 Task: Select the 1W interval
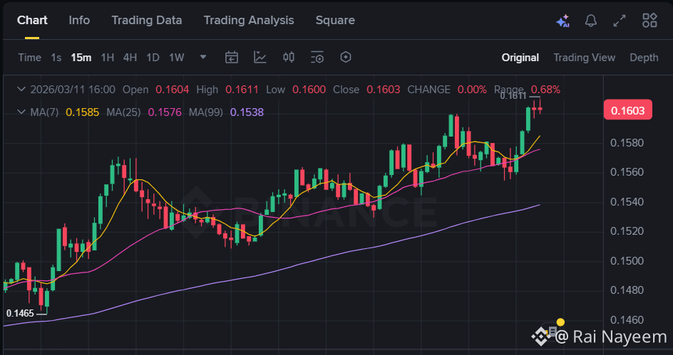tap(176, 58)
